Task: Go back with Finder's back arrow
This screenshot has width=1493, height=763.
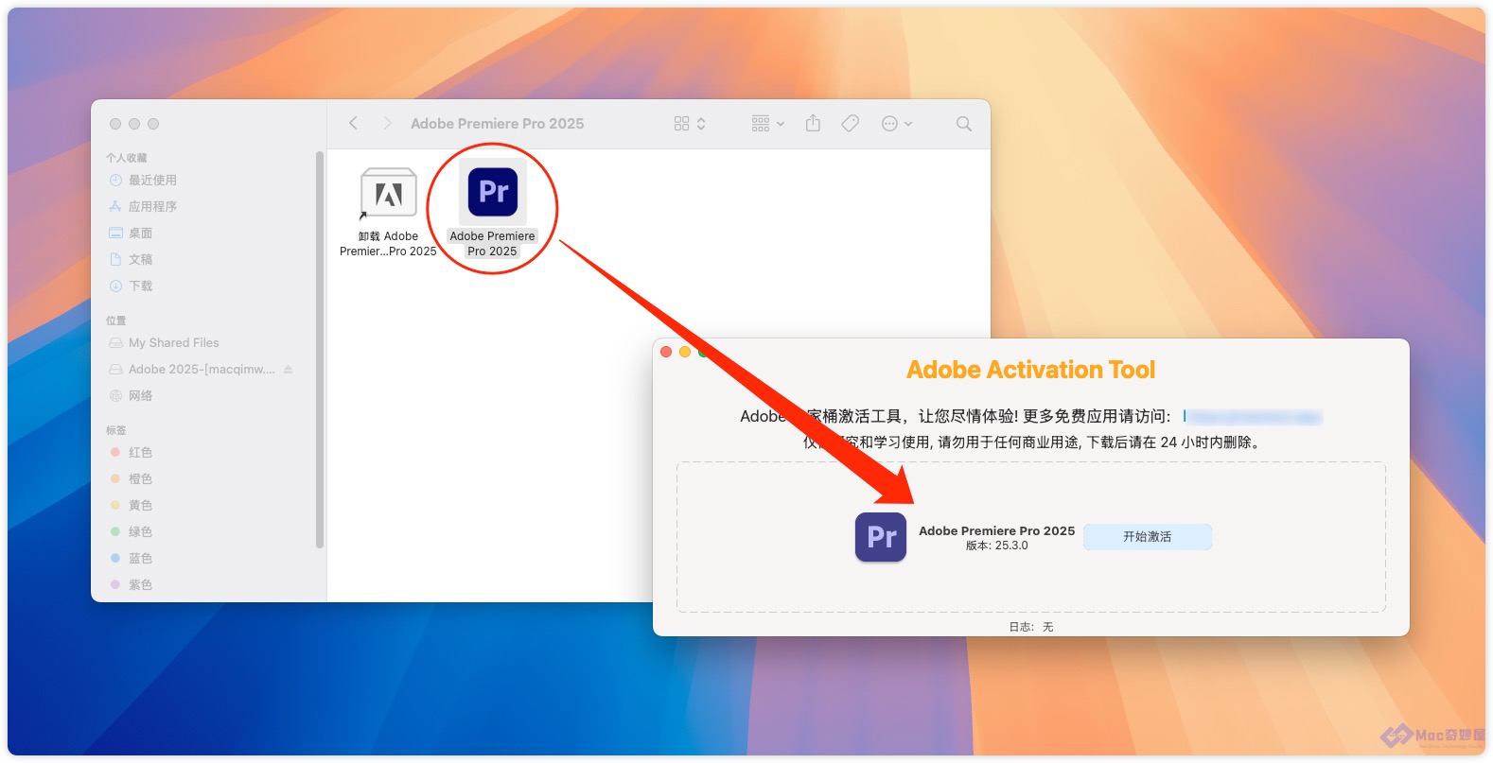Action: click(353, 123)
